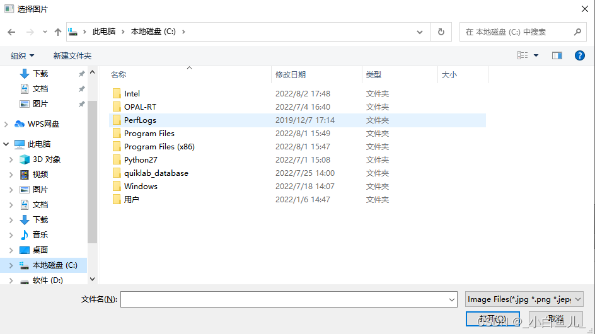The height and width of the screenshot is (334, 595).
Task: Select 文档 under 此电脑
Action: click(x=40, y=205)
